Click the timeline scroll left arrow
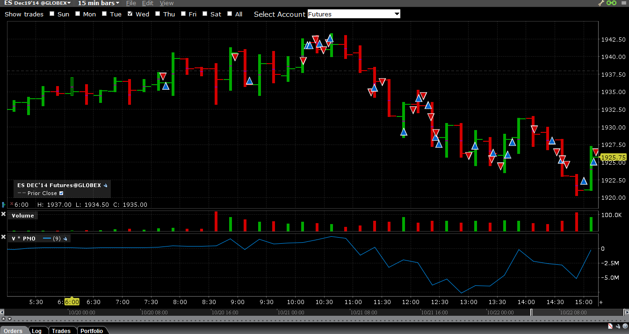 click(2, 312)
